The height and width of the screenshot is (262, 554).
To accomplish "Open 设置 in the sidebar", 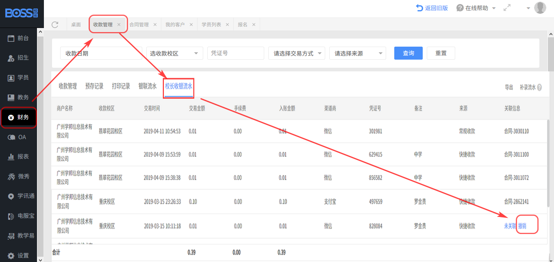I will click(x=18, y=256).
